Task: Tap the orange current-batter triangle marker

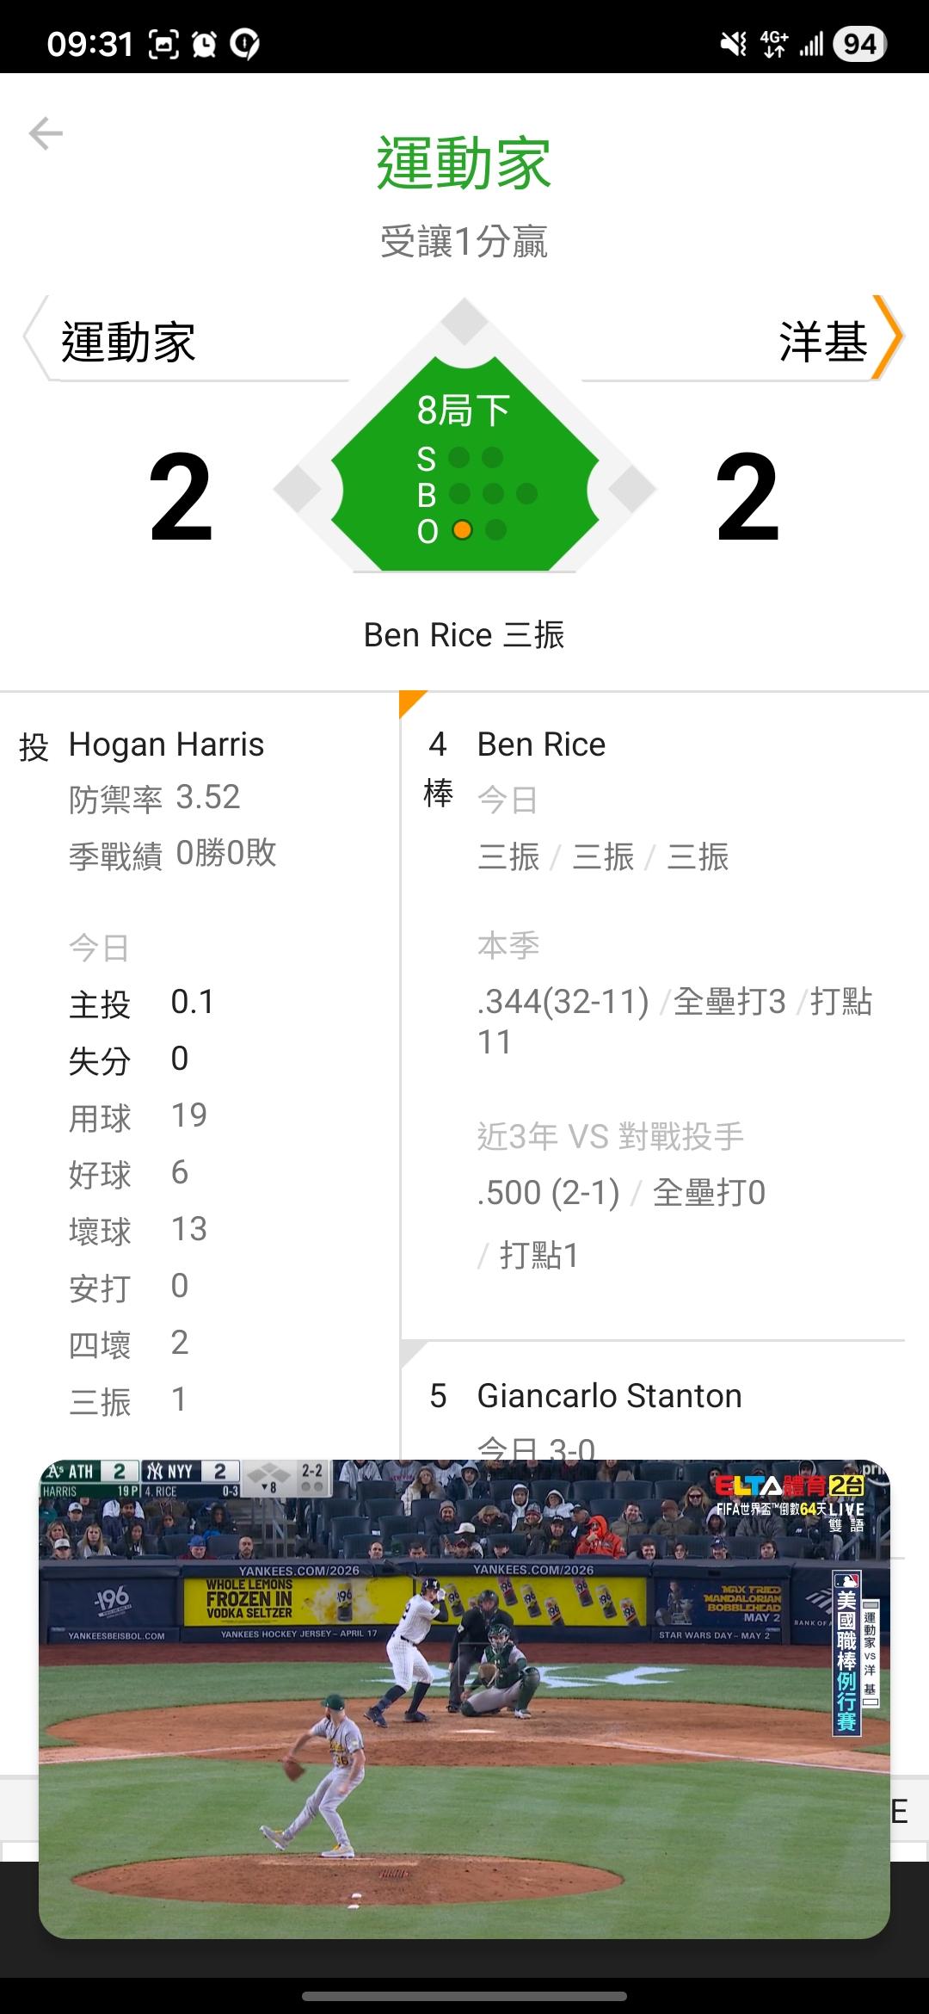Action: click(409, 701)
